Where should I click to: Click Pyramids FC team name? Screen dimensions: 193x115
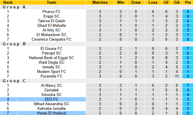51,76
